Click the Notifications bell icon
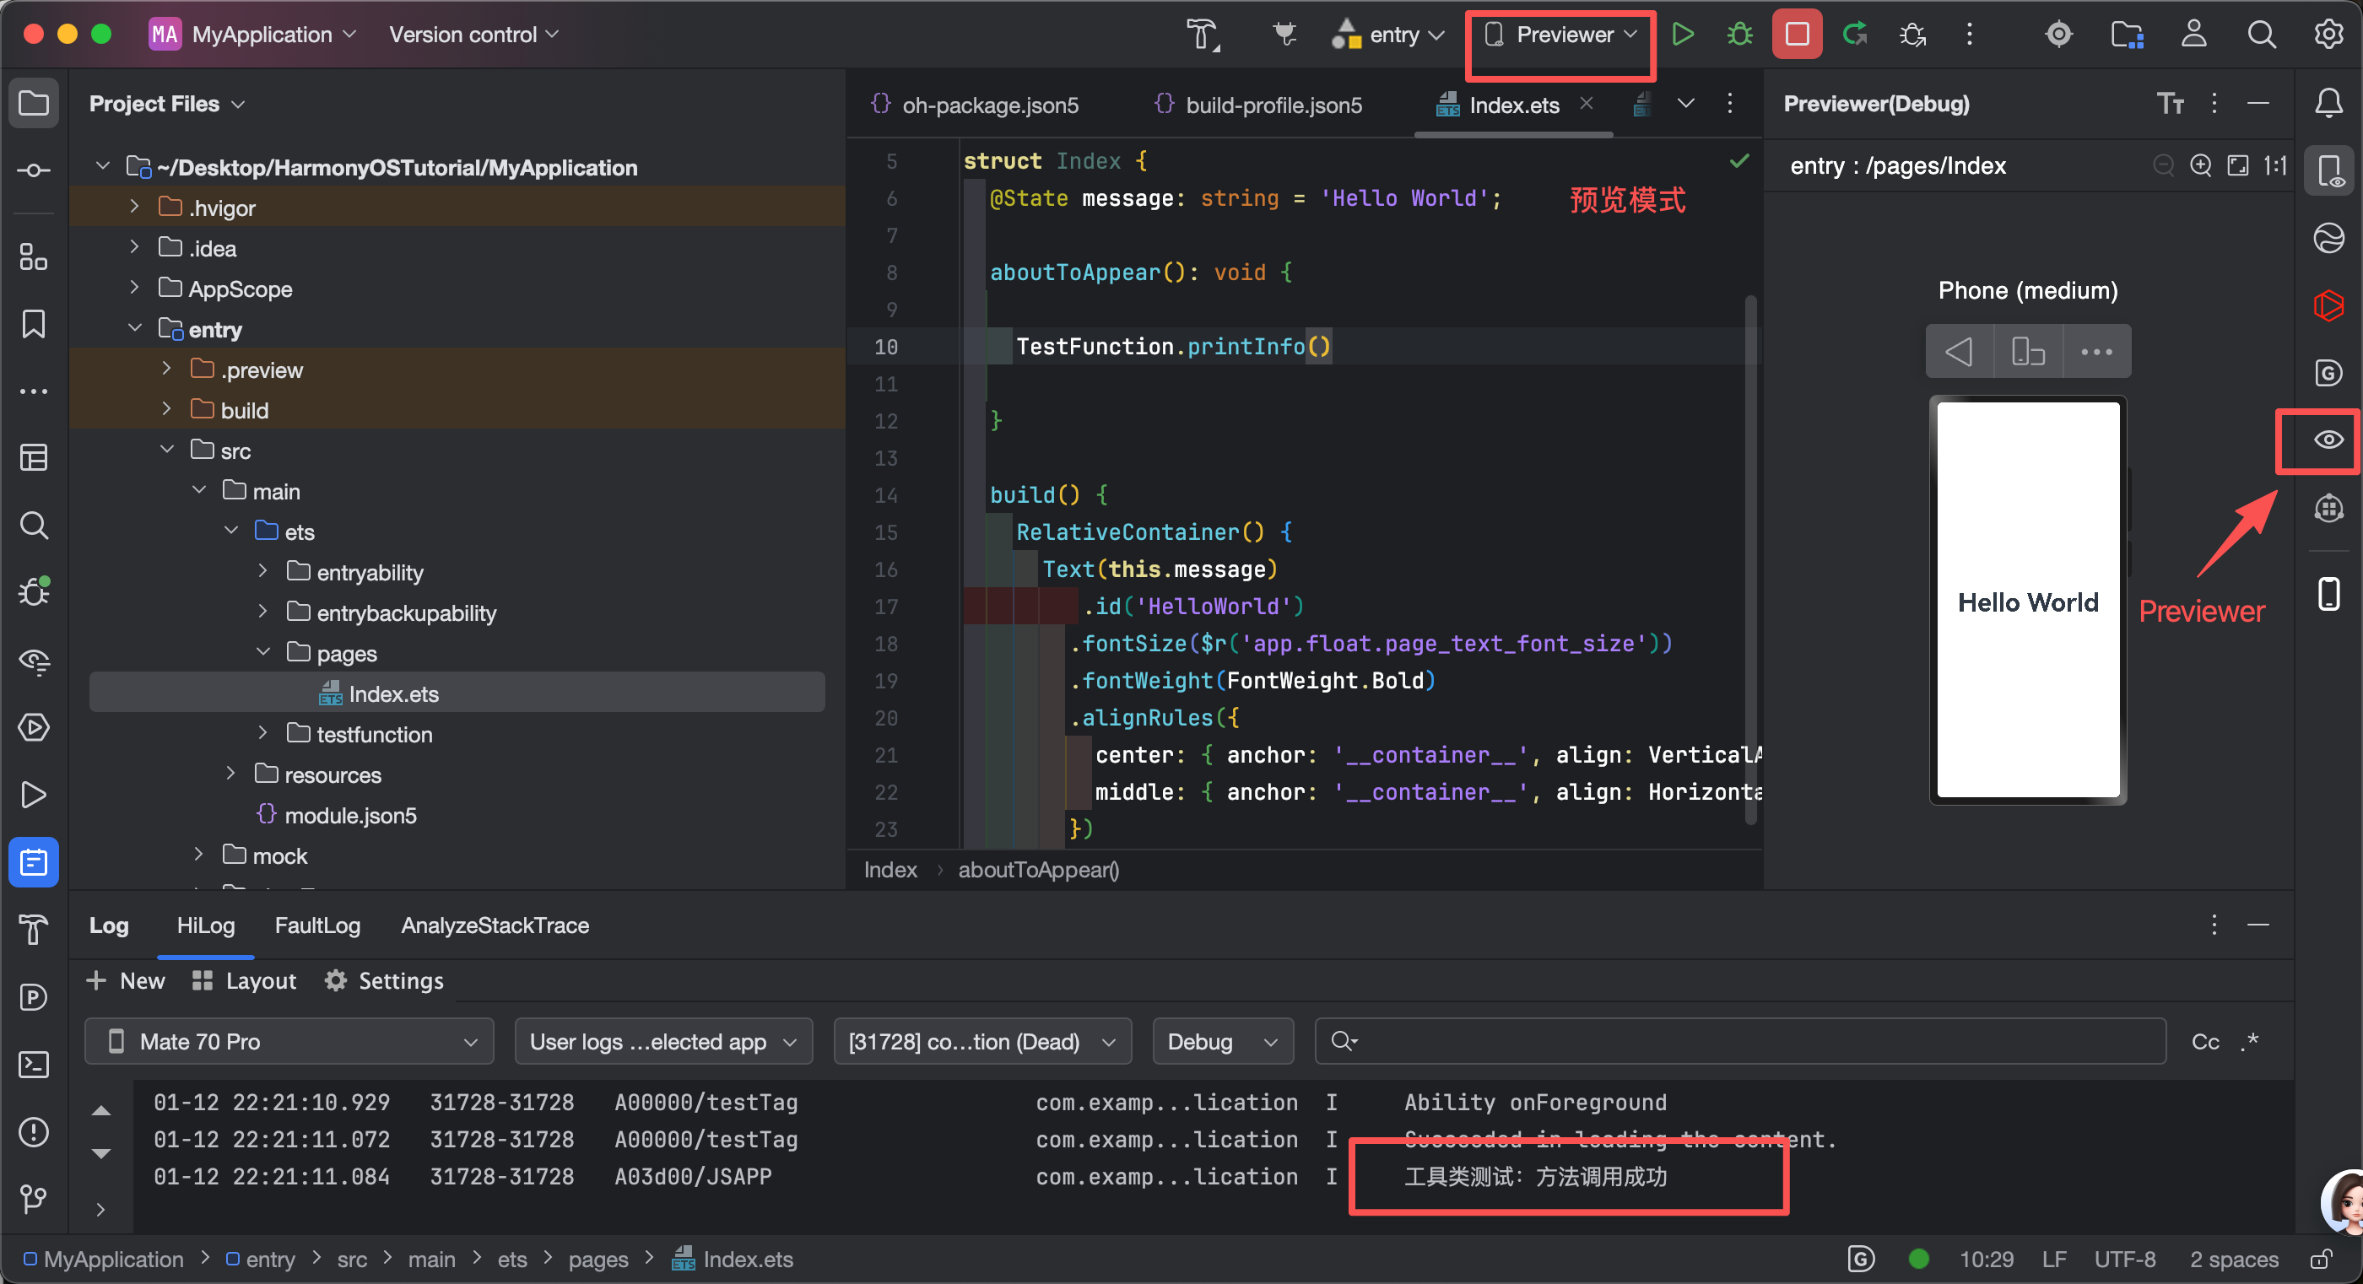The image size is (2363, 1284). tap(2328, 104)
